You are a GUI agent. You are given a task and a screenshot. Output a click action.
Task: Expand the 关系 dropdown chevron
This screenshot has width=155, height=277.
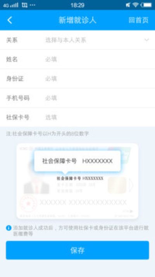pyautogui.click(x=146, y=40)
